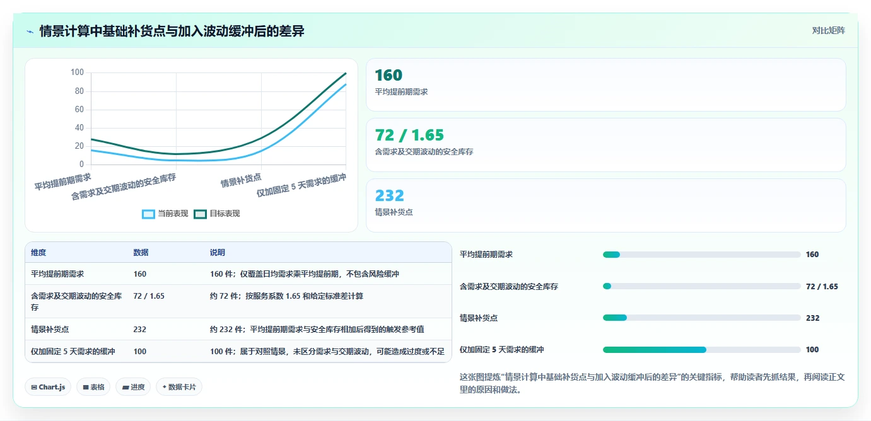Viewport: 871px width, 421px height.
Task: Click table value 160
Action: 140,274
